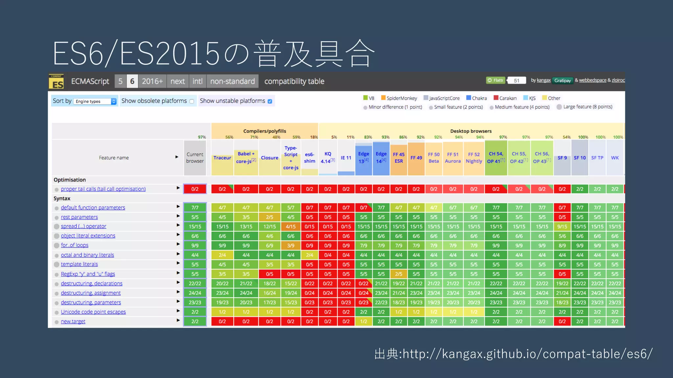This screenshot has width=673, height=378.
Task: Click the es6-shim column header
Action: (x=310, y=158)
